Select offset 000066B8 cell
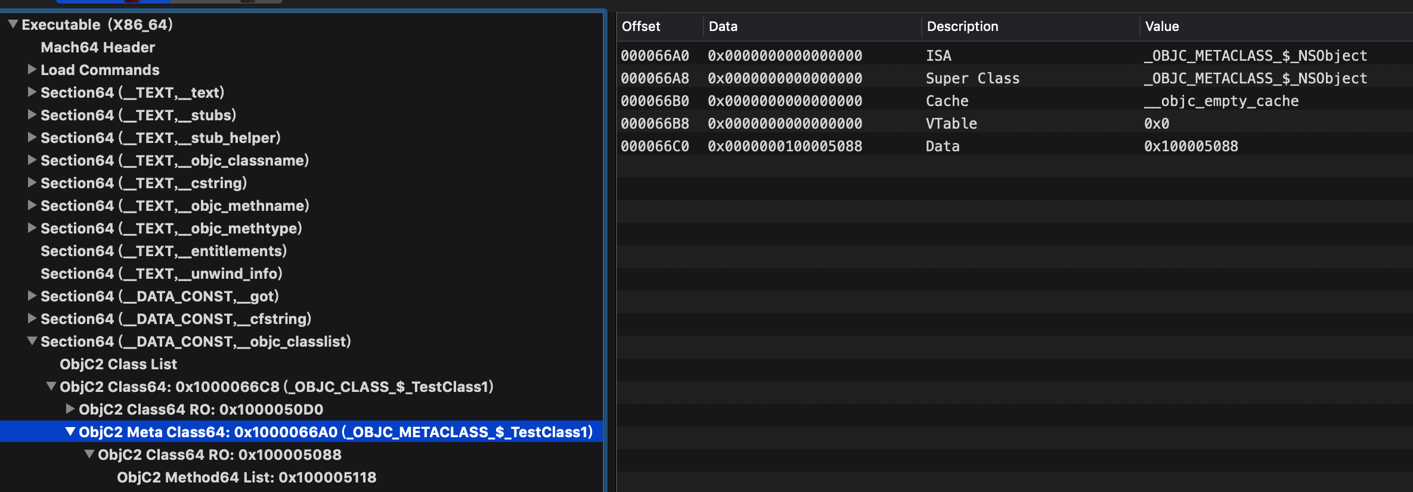Image resolution: width=1413 pixels, height=492 pixels. pos(655,124)
